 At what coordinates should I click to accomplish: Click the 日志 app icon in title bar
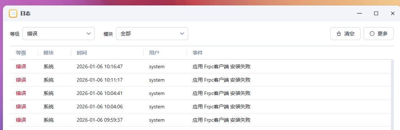pos(13,13)
